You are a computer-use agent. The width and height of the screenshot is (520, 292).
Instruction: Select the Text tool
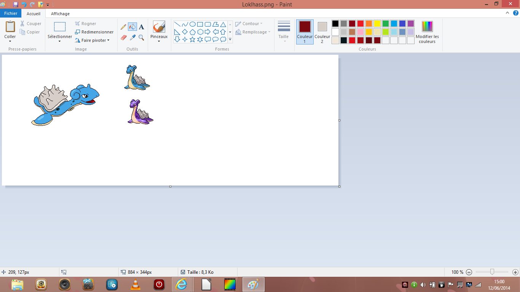click(142, 27)
